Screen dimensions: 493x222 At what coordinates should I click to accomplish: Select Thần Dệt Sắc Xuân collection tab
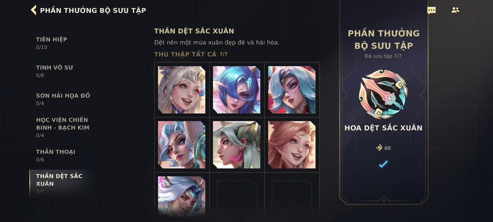tap(62, 183)
